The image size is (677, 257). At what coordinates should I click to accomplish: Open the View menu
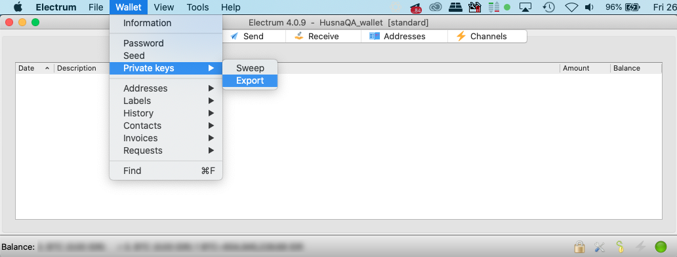(x=163, y=7)
